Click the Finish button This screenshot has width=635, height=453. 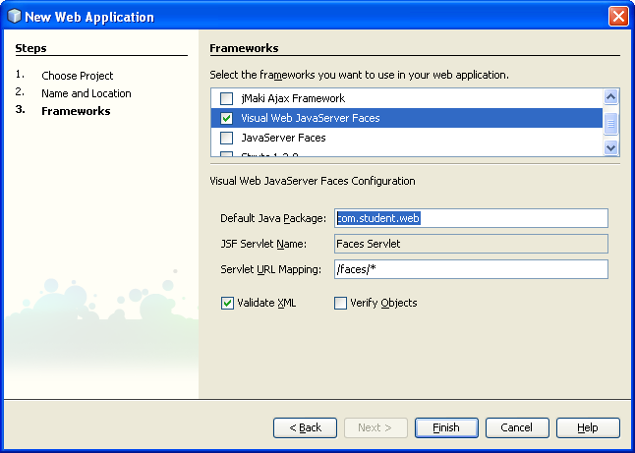pos(446,427)
